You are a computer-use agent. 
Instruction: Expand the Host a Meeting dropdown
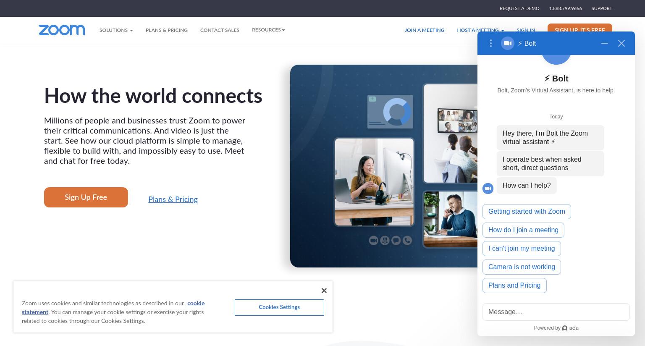(x=480, y=30)
